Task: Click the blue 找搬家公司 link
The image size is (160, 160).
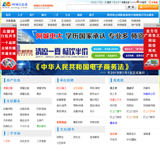Action: pyautogui.click(x=149, y=94)
